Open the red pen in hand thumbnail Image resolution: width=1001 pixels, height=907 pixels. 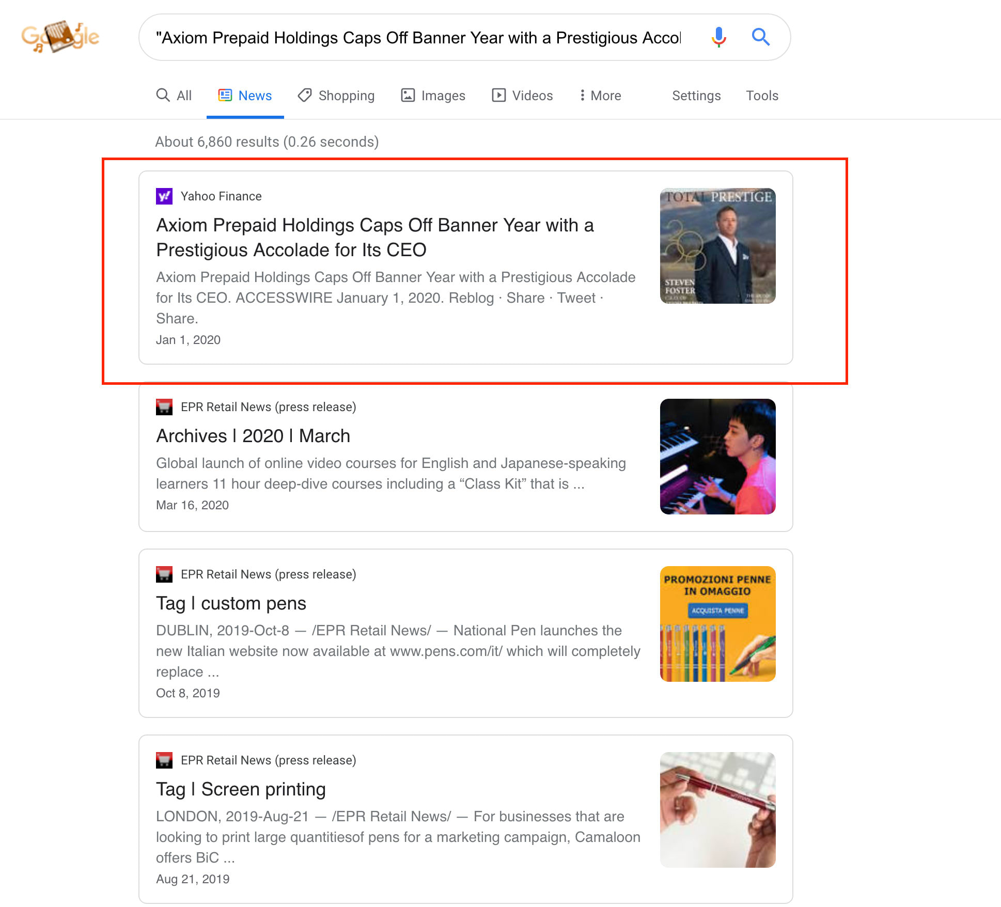(x=717, y=810)
